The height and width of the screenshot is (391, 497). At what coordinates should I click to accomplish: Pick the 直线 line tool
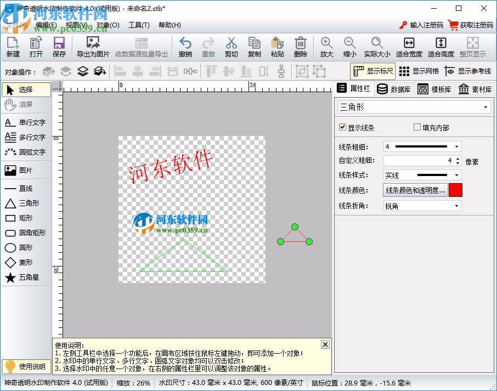click(x=26, y=189)
